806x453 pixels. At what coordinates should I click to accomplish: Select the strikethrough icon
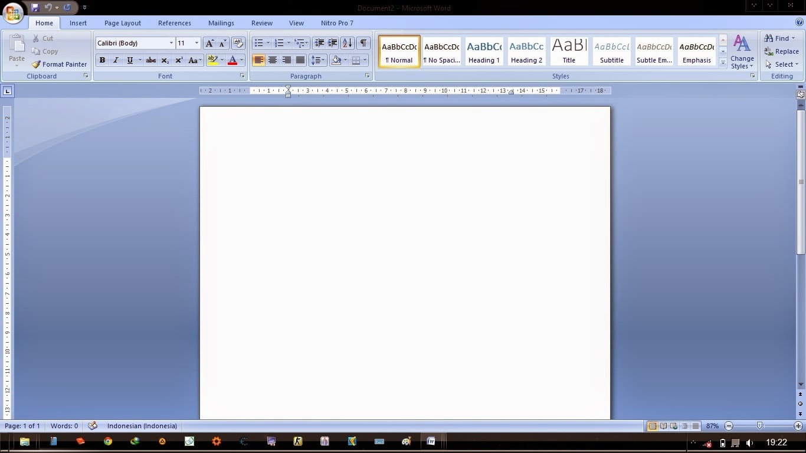(x=150, y=60)
